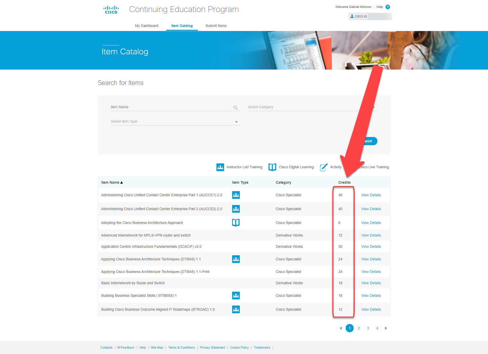View Details for Adopting Cisco Business Architecture
488x354 pixels.
(371, 223)
